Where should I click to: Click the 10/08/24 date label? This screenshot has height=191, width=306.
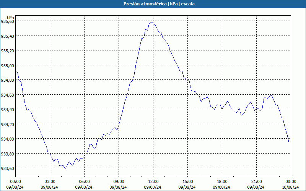(x=290, y=187)
